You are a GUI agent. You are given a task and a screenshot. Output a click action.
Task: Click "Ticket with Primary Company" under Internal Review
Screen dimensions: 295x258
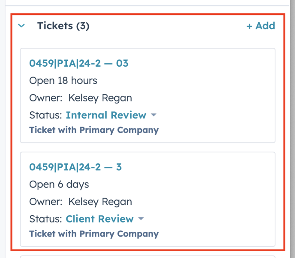(x=94, y=130)
